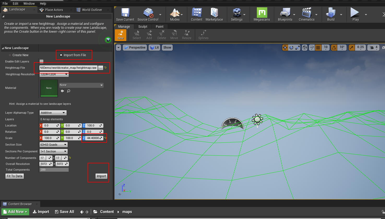This screenshot has height=219, width=385.
Task: Open the Lit view mode menu
Action: (x=155, y=48)
